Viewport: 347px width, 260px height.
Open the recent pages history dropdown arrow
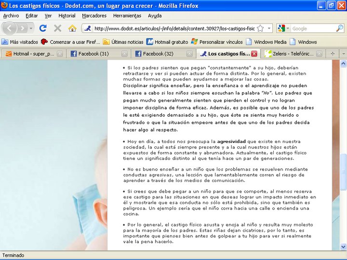(31, 28)
